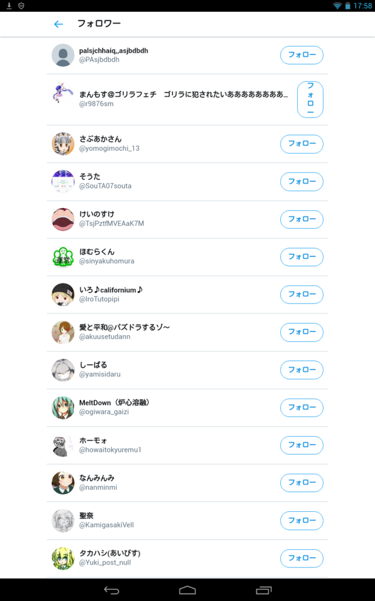This screenshot has height=601, width=375.
Task: Follow タカハシ(あいびす) @Yuki_post_null
Action: [x=302, y=558]
